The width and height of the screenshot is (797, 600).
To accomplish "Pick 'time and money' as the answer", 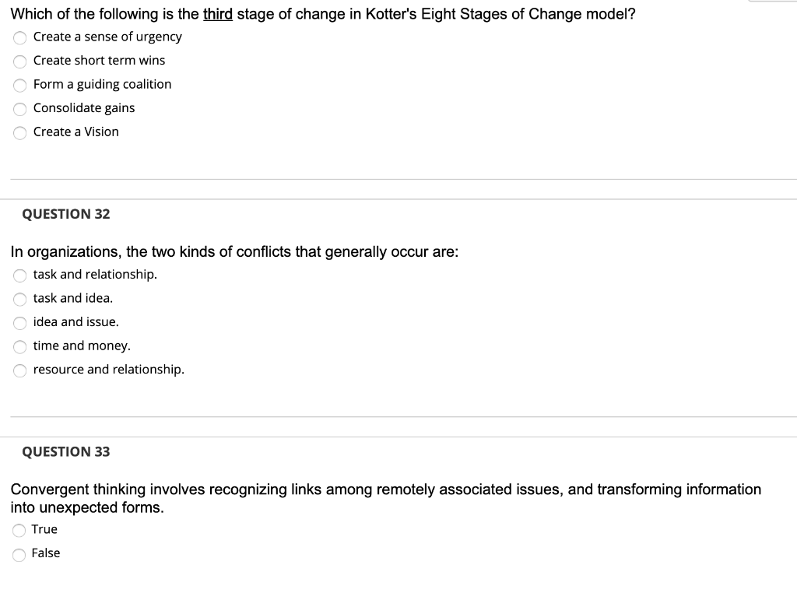I will [19, 346].
